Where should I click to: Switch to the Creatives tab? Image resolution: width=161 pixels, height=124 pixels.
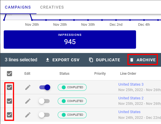point(52,7)
